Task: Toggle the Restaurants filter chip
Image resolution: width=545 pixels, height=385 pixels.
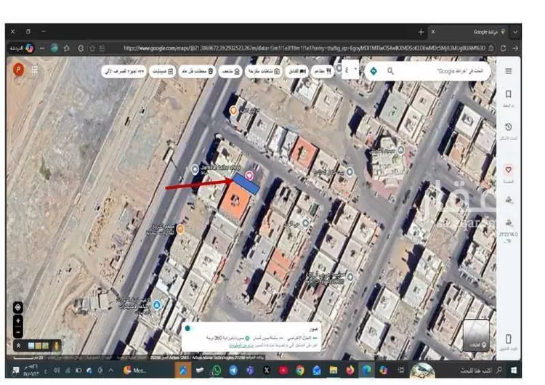Action: click(x=320, y=71)
